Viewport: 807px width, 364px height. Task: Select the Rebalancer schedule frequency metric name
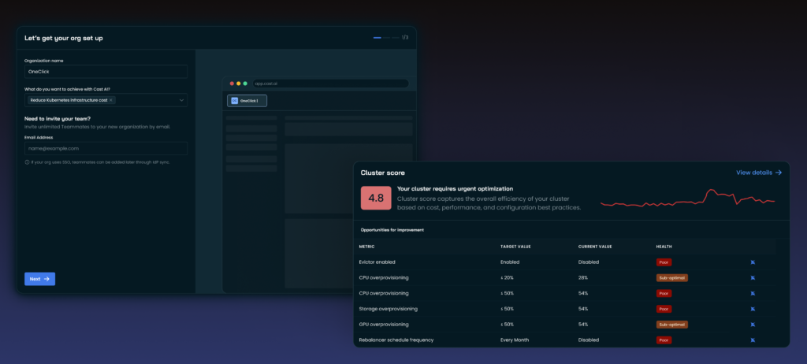tap(396, 340)
